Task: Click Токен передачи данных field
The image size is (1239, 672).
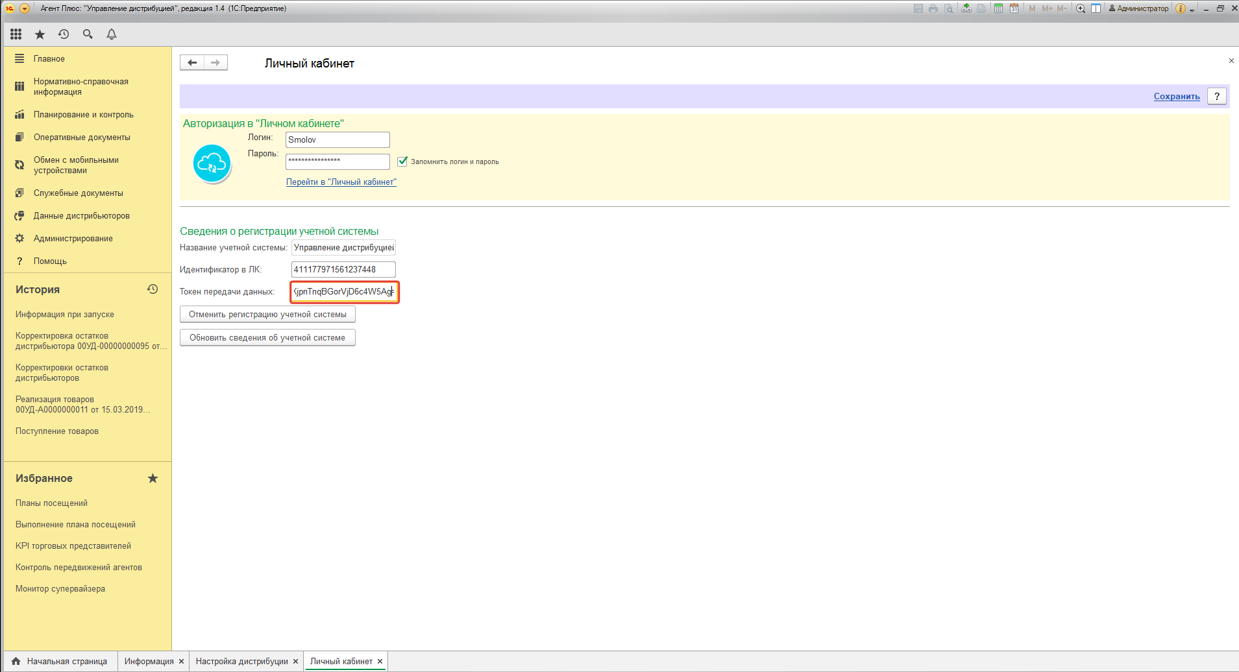Action: (343, 291)
